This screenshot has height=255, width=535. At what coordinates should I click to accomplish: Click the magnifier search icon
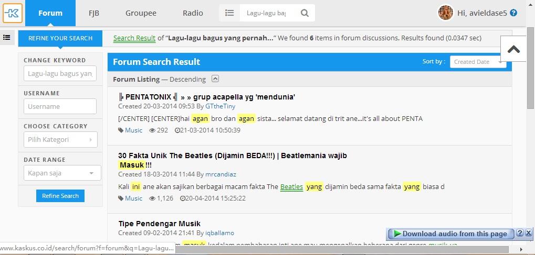pyautogui.click(x=305, y=13)
